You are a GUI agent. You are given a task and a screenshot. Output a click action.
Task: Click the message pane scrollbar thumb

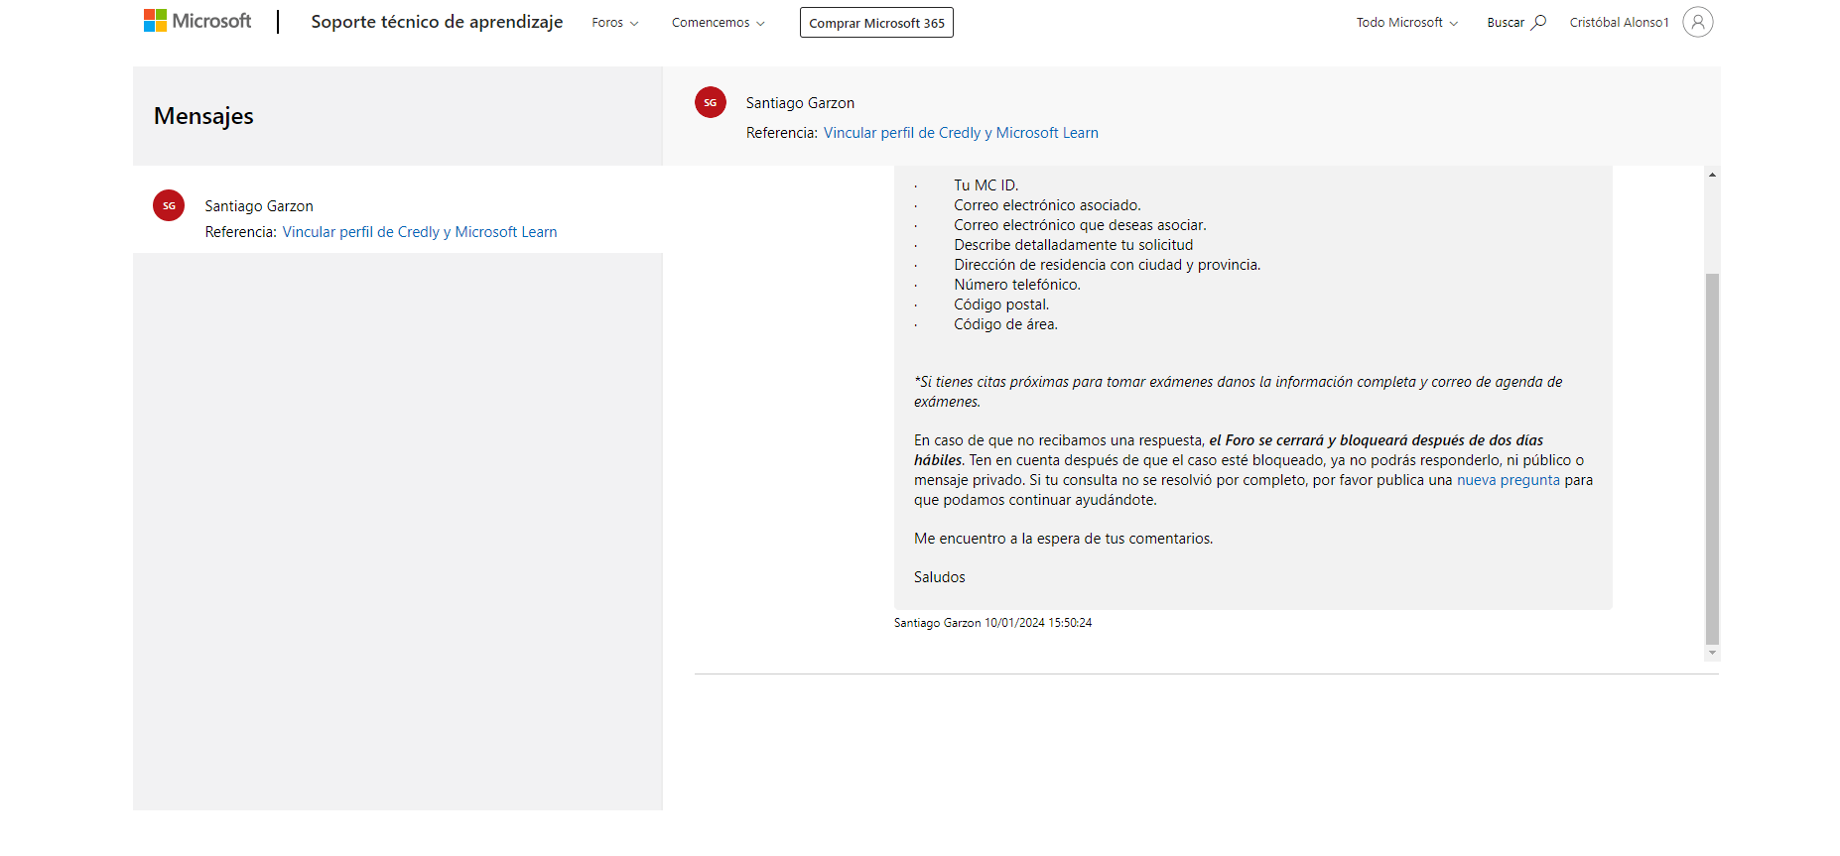click(x=1712, y=458)
